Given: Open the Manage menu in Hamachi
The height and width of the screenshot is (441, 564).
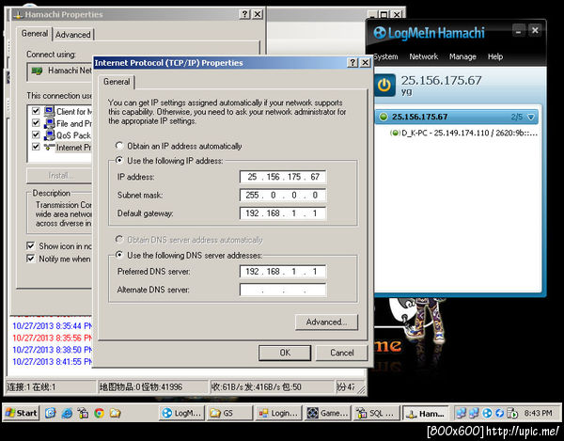Looking at the screenshot, I should [x=462, y=56].
